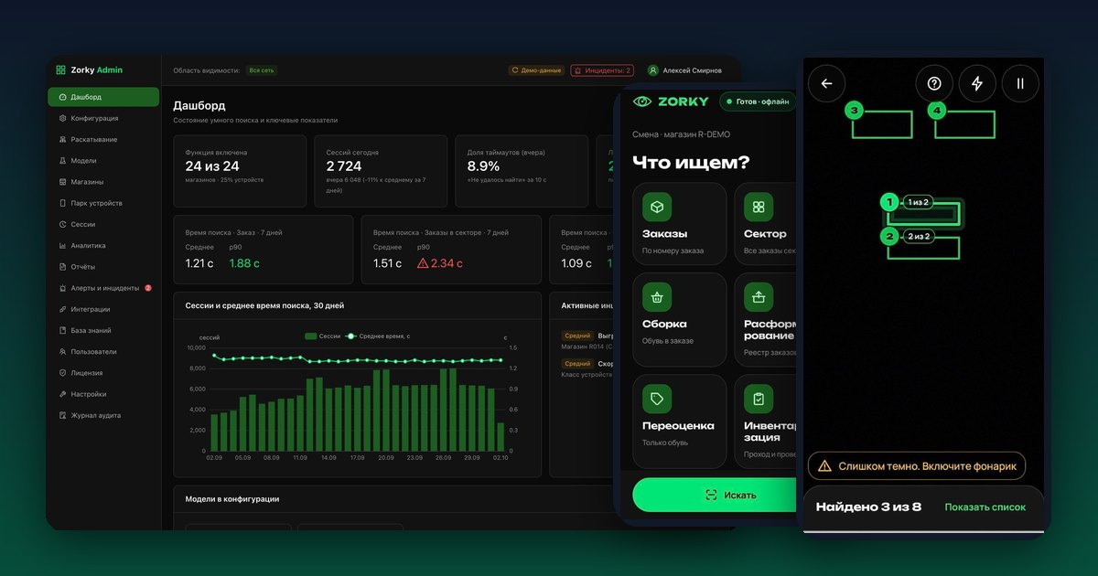
Task: Click the Готов · офлайн status pill
Action: click(x=757, y=101)
